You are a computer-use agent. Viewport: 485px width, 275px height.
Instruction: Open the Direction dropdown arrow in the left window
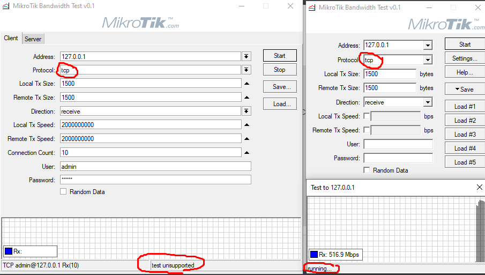[246, 111]
